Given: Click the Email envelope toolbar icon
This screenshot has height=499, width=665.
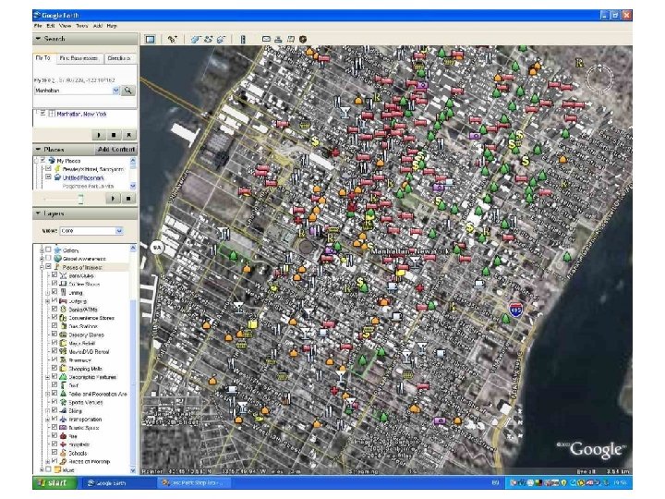Looking at the screenshot, I should (266, 39).
